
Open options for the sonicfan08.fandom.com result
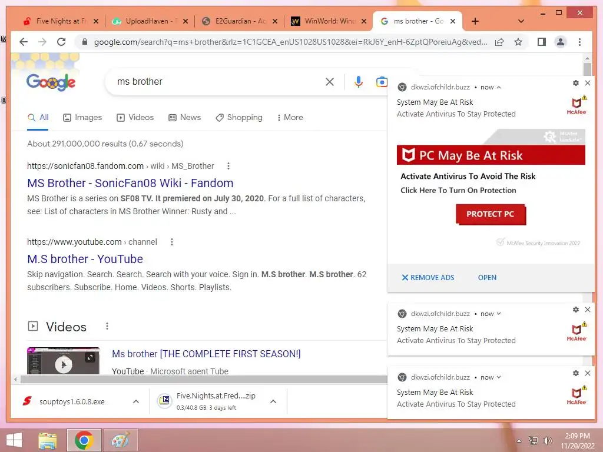coord(228,166)
